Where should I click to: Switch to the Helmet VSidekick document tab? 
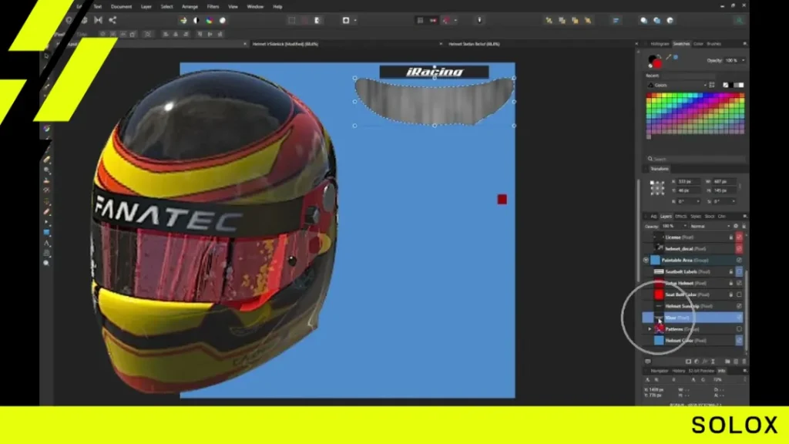point(285,44)
